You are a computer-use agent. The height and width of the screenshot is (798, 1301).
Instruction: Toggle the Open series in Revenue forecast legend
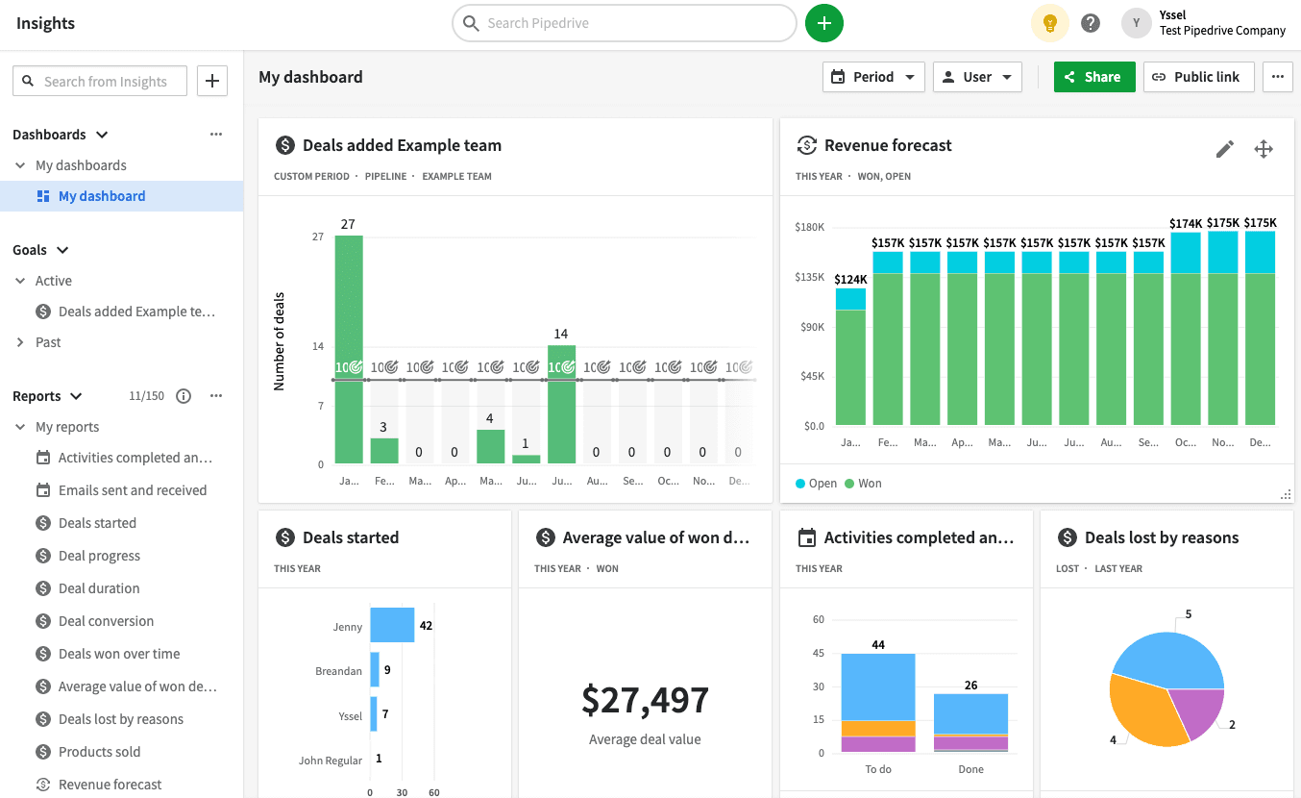tap(816, 483)
